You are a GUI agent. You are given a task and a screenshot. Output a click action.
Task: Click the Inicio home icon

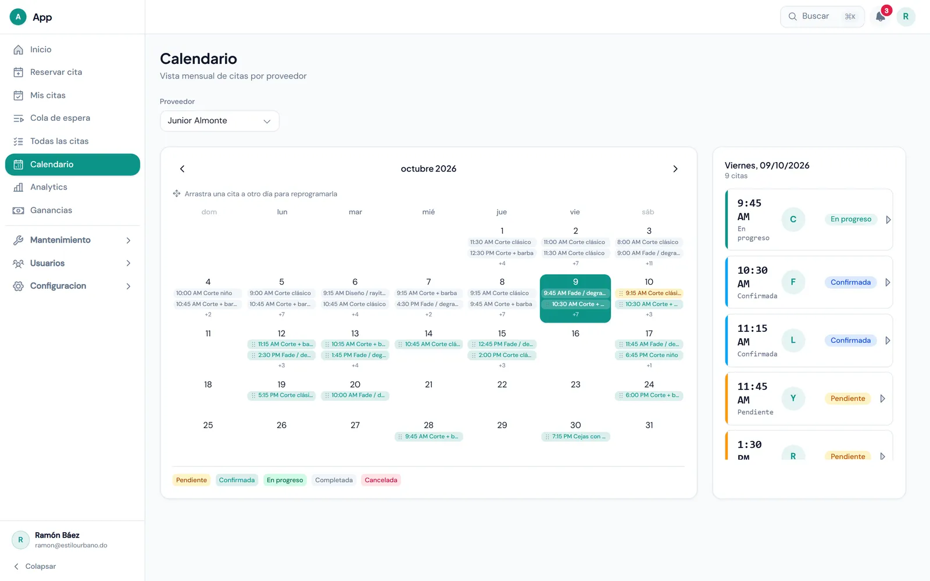click(x=19, y=50)
